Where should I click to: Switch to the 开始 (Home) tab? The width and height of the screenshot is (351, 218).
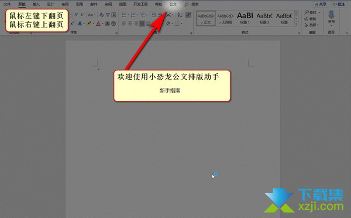pyautogui.click(x=22, y=4)
